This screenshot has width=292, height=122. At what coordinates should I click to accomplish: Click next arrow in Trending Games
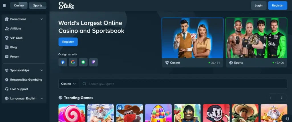(281, 98)
